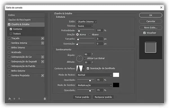Add another Traçado effect with plus icon
The height and width of the screenshot is (108, 169).
point(43,38)
